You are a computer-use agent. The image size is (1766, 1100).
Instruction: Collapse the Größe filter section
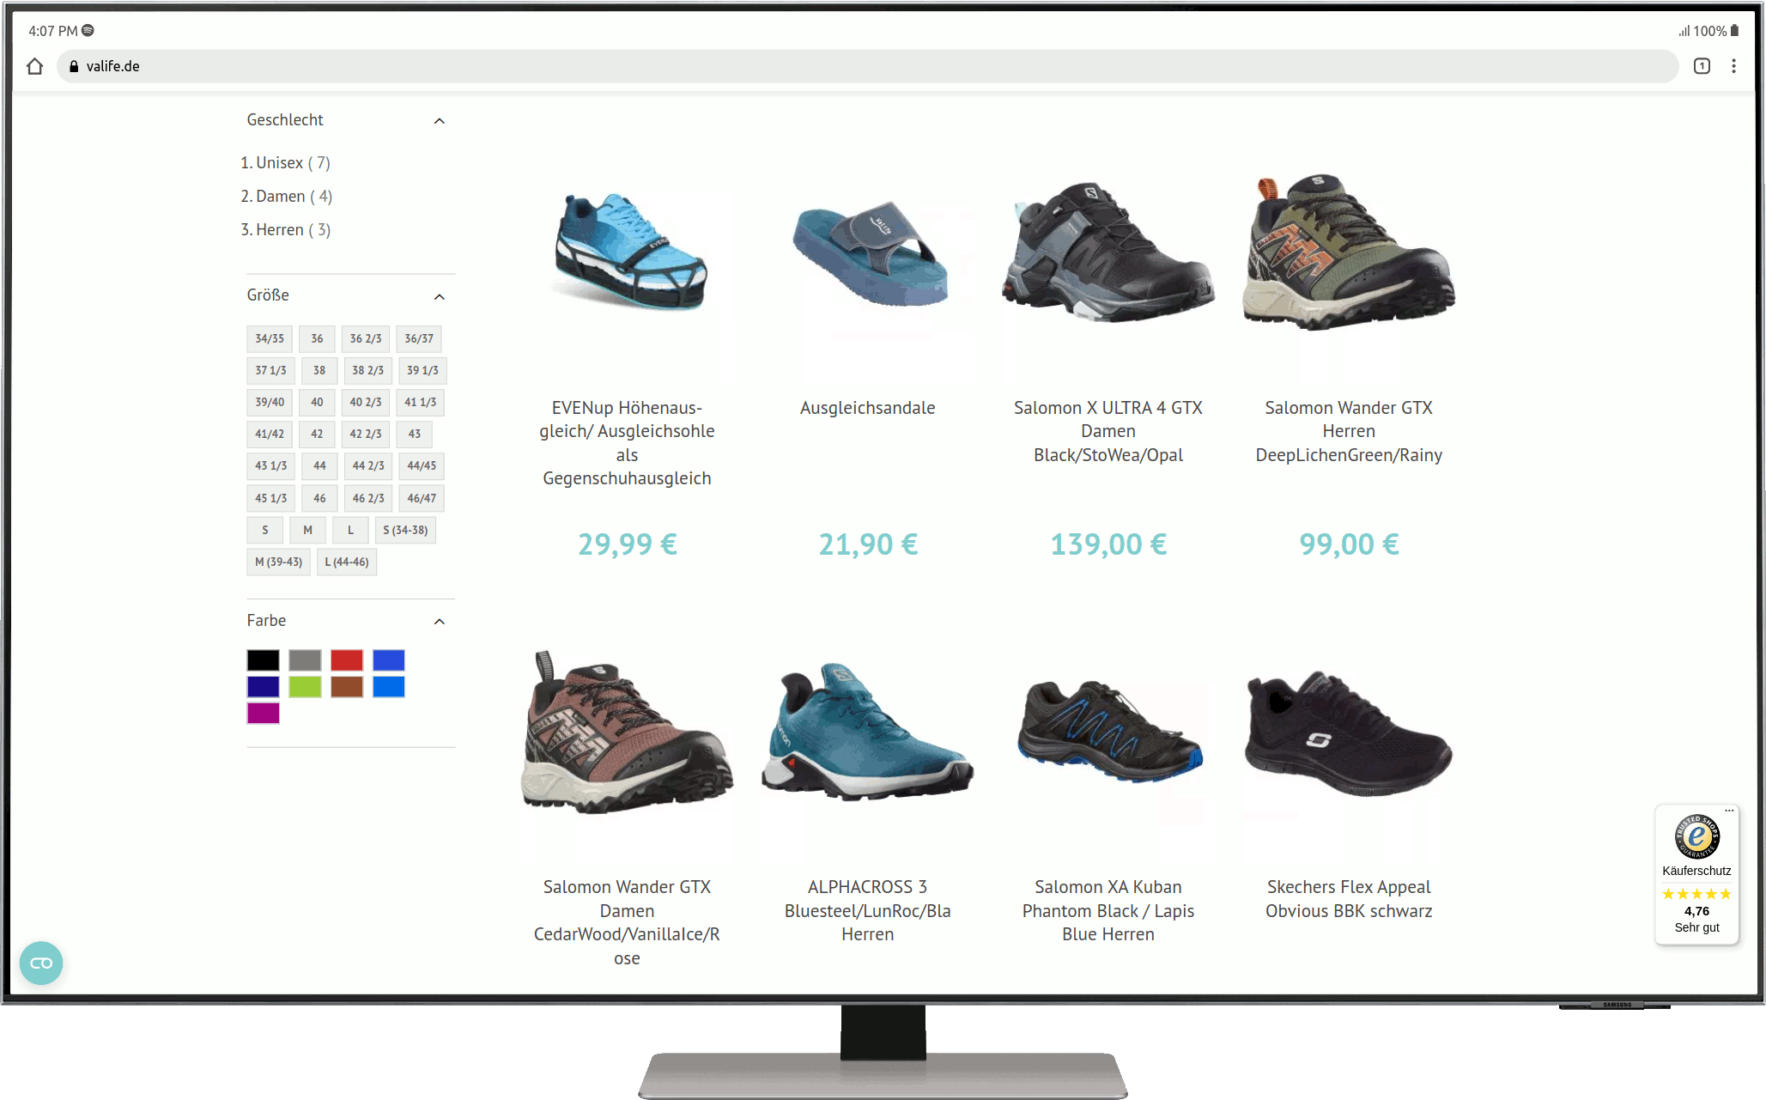[x=439, y=296]
